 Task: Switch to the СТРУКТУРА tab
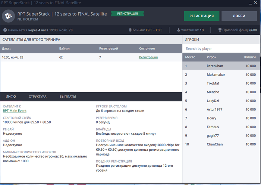tap(38, 97)
